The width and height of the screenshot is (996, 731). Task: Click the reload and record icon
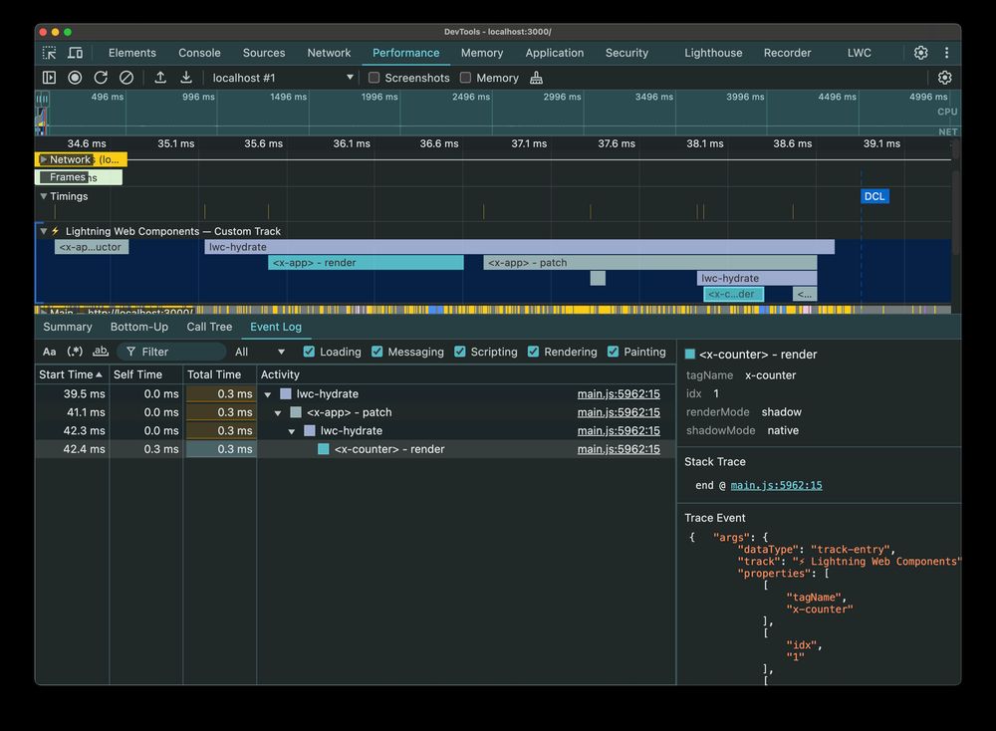click(101, 78)
